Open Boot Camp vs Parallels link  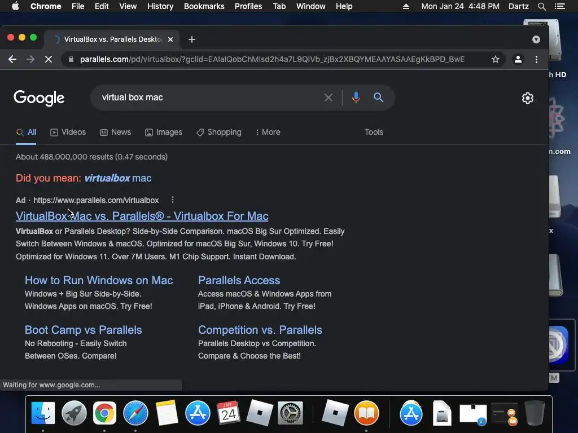[x=84, y=330]
